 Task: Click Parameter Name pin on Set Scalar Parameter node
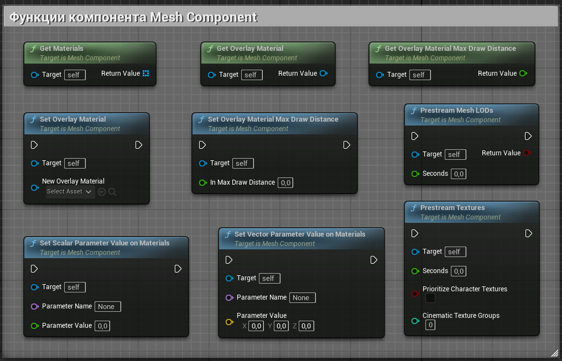point(35,307)
